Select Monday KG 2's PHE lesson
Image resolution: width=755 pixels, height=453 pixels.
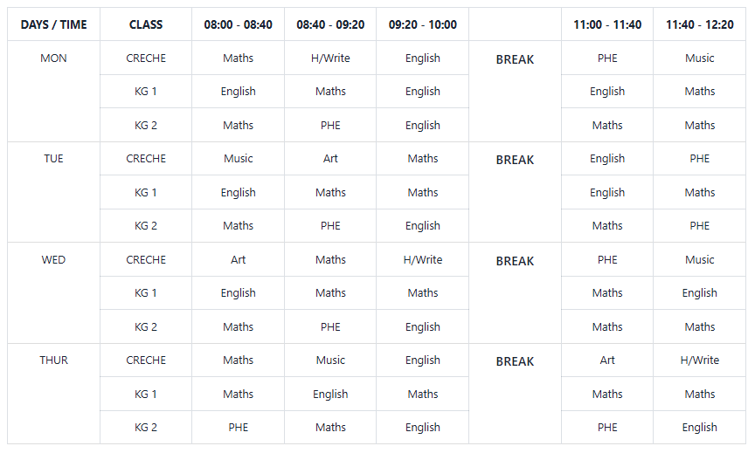[x=330, y=126]
